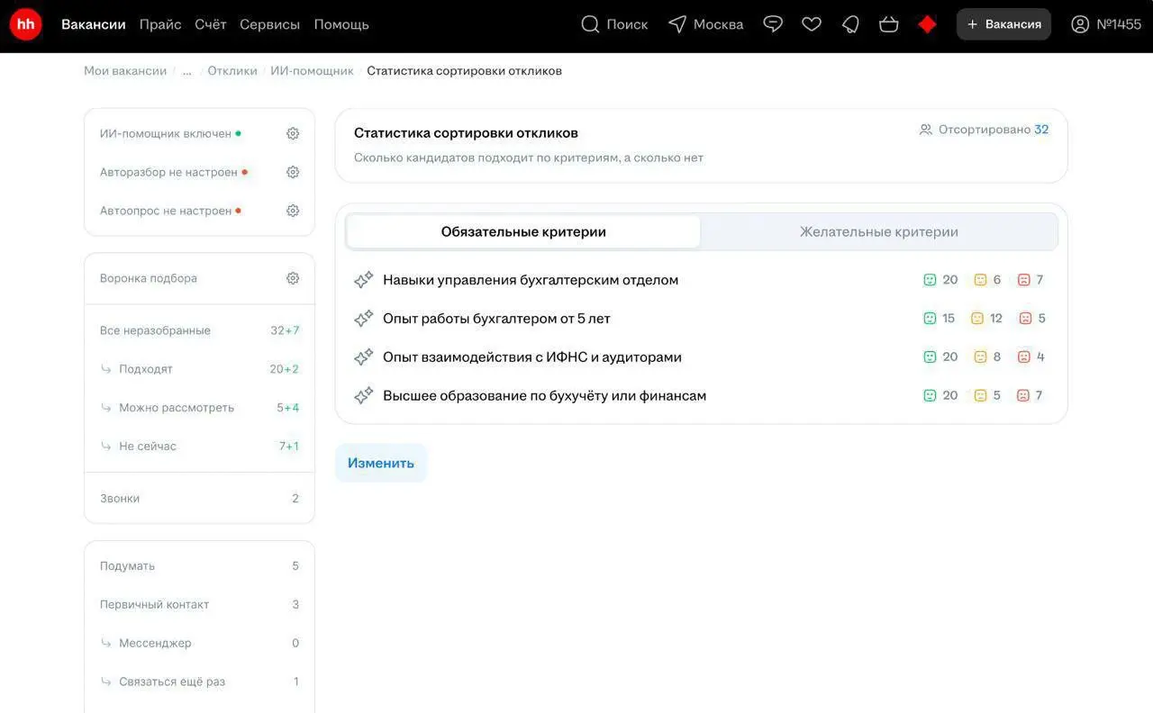Click the red diamond icon in header
Image resolution: width=1153 pixels, height=713 pixels.
pyautogui.click(x=927, y=24)
